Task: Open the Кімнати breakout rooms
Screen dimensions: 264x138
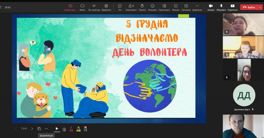Action: (x=176, y=7)
